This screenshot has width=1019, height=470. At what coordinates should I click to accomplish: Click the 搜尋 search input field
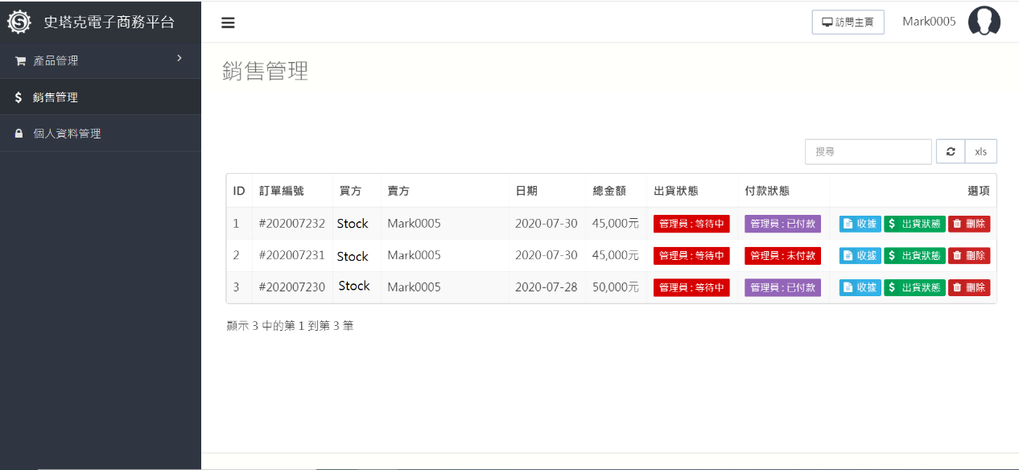click(868, 151)
